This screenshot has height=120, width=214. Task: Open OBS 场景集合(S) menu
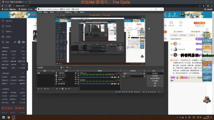tap(68, 12)
